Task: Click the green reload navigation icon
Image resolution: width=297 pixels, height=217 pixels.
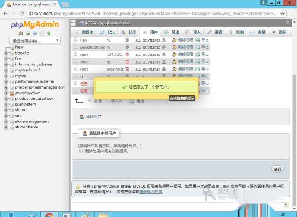Action: click(49, 33)
